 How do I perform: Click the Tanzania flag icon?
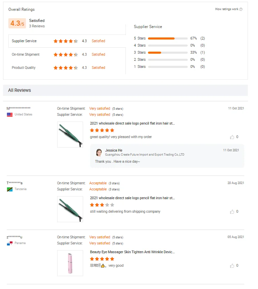click(x=10, y=189)
